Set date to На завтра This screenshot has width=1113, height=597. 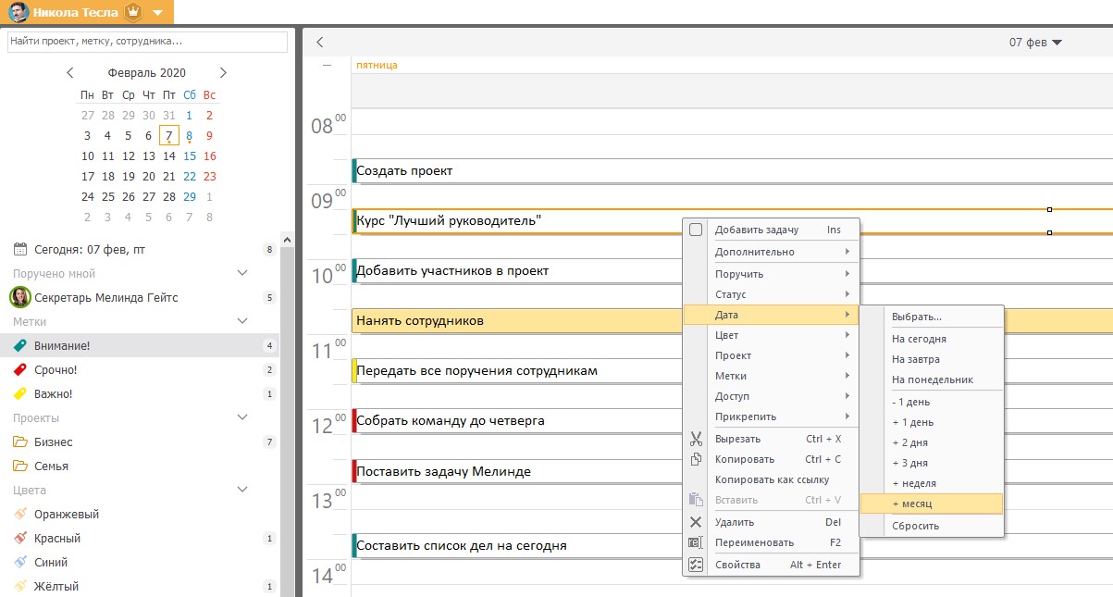pyautogui.click(x=932, y=359)
